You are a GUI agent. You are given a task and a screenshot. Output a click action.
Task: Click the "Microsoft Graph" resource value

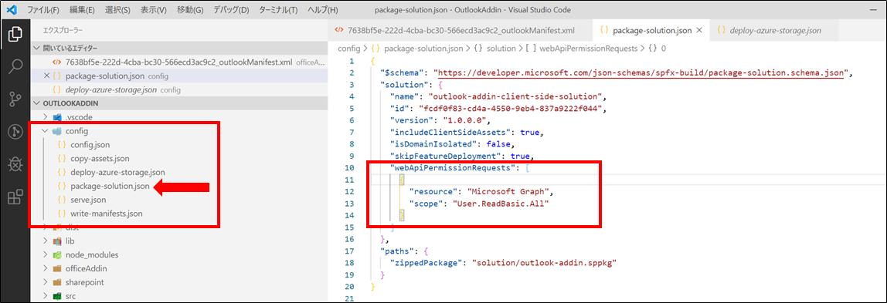507,192
